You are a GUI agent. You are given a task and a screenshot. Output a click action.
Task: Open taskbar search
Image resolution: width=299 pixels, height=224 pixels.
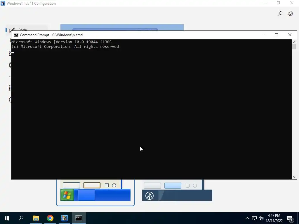(x=21, y=218)
